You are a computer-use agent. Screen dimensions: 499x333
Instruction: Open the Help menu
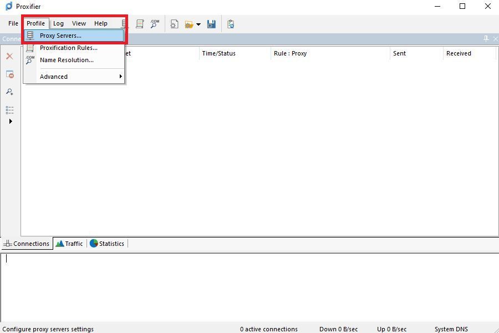[x=100, y=23]
